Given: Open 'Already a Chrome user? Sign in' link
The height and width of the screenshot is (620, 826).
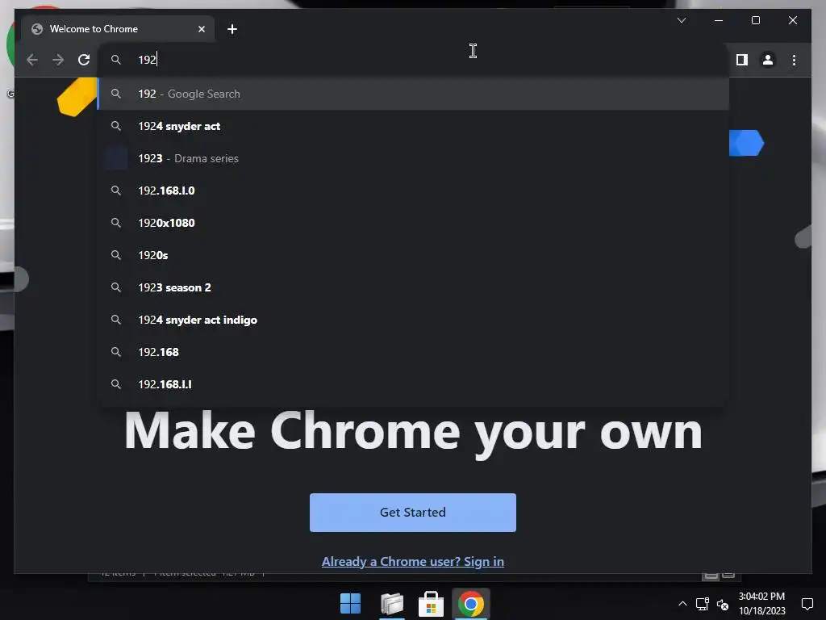Looking at the screenshot, I should pyautogui.click(x=412, y=562).
